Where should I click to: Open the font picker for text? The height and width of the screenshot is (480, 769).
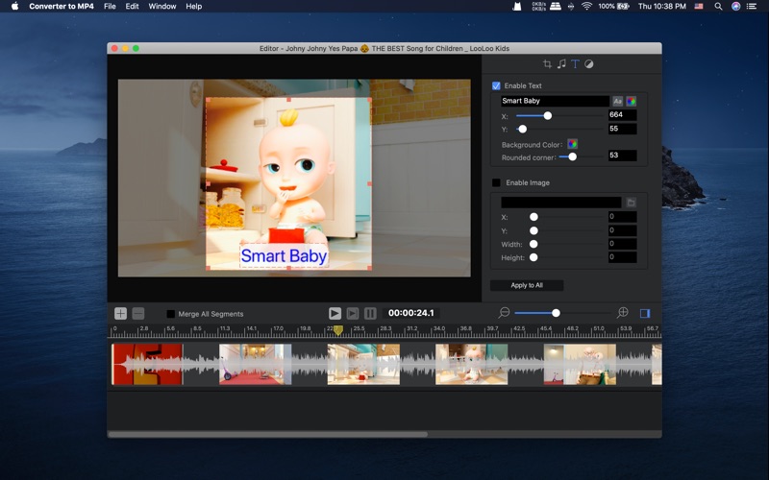(617, 101)
